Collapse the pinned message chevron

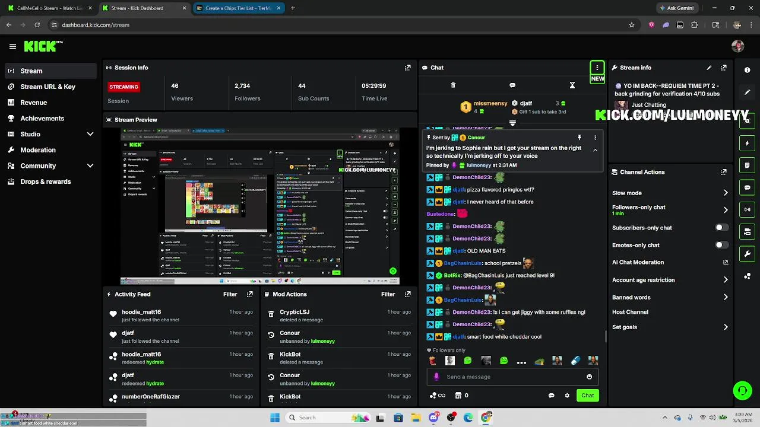pos(595,151)
